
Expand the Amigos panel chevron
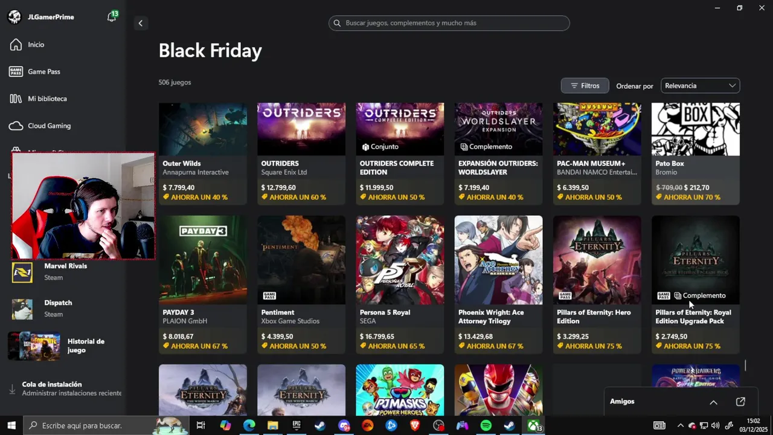pos(713,402)
